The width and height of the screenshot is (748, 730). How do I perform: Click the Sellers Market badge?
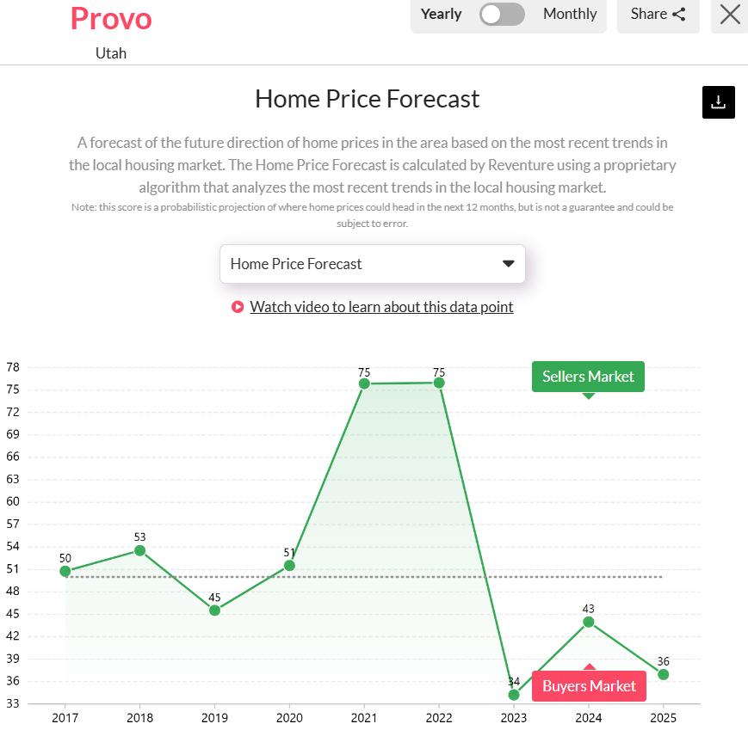point(588,377)
